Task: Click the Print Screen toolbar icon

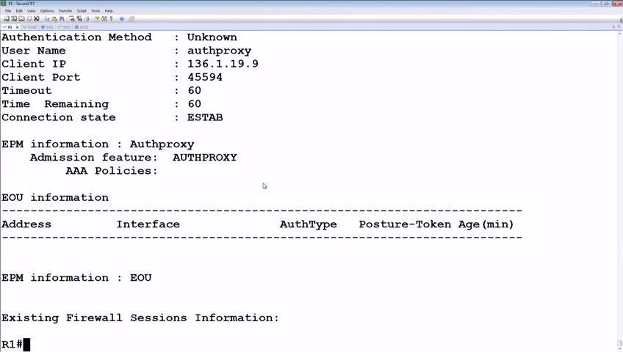Action: click(71, 18)
